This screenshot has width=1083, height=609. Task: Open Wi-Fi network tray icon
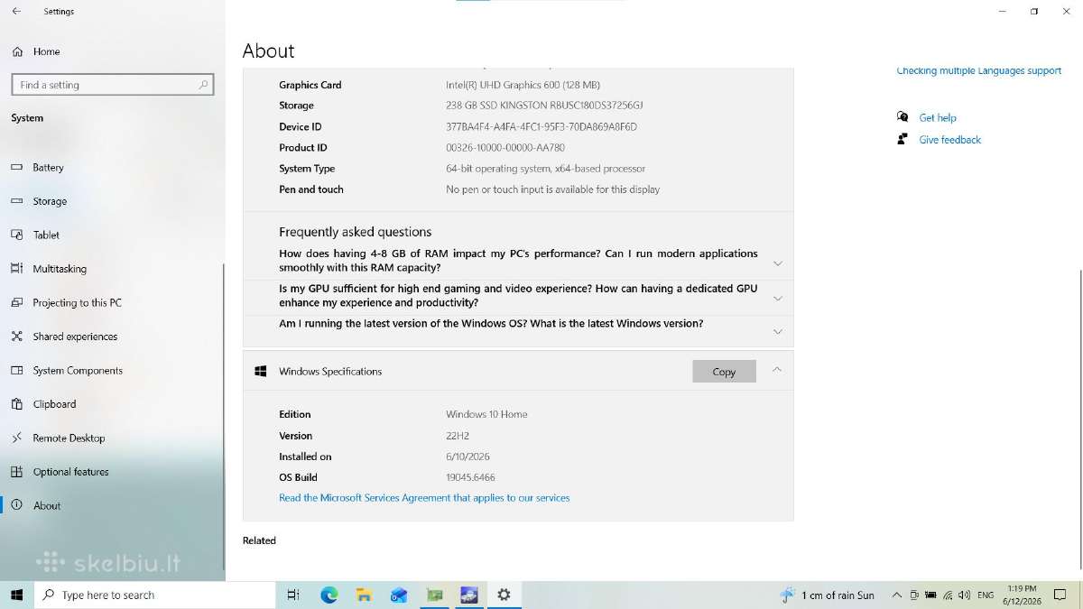pyautogui.click(x=948, y=595)
